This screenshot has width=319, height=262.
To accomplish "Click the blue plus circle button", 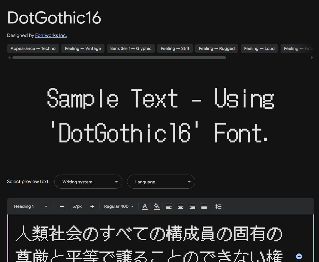I will click(x=299, y=256).
